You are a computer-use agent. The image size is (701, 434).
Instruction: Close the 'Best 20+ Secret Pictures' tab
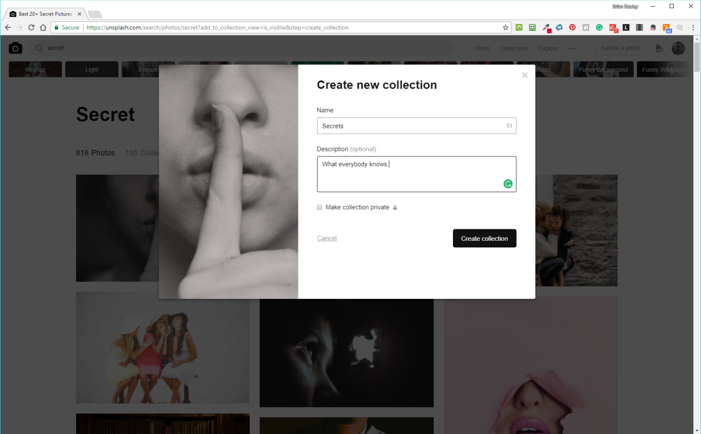pyautogui.click(x=79, y=14)
